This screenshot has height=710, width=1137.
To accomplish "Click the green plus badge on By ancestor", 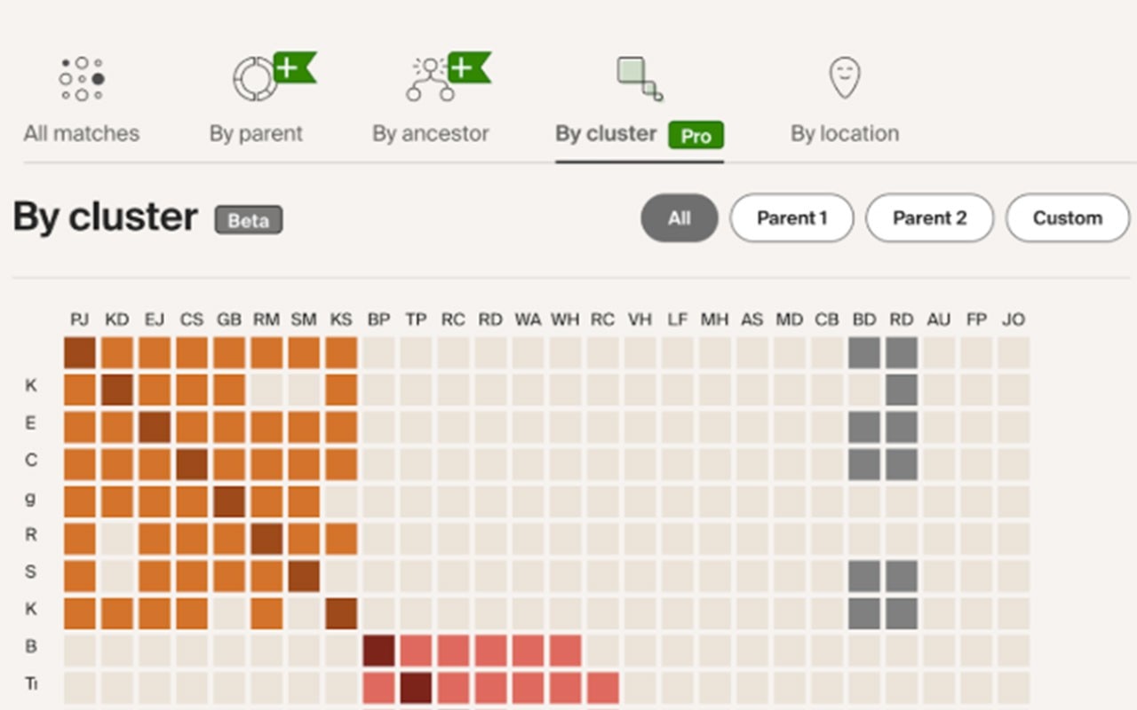I will (467, 67).
